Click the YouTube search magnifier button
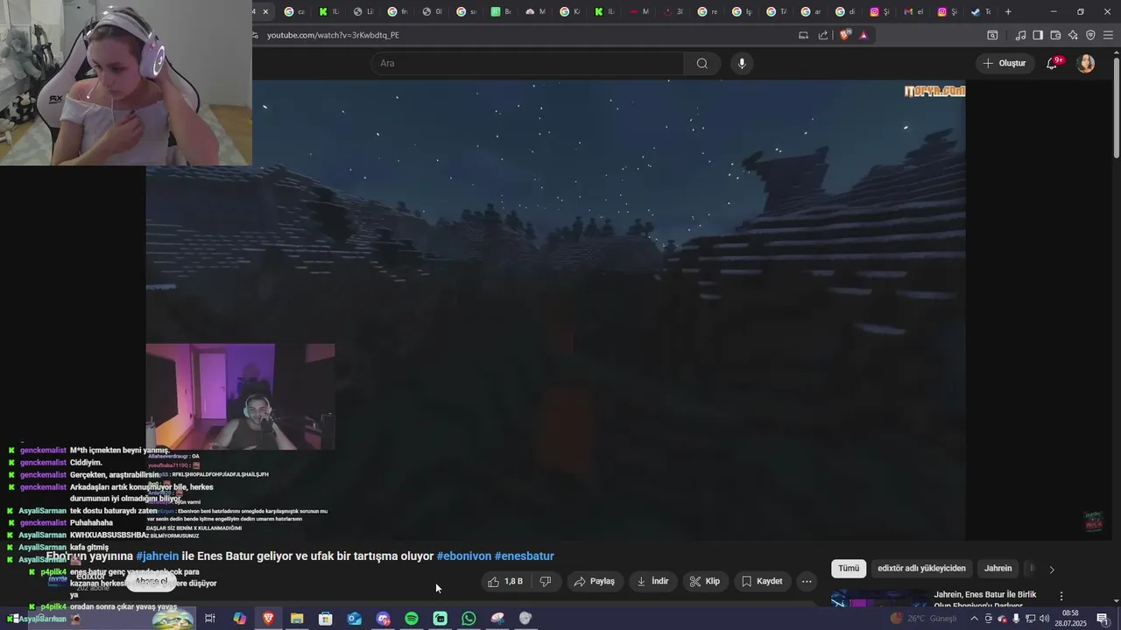Image resolution: width=1121 pixels, height=630 pixels. tap(702, 63)
